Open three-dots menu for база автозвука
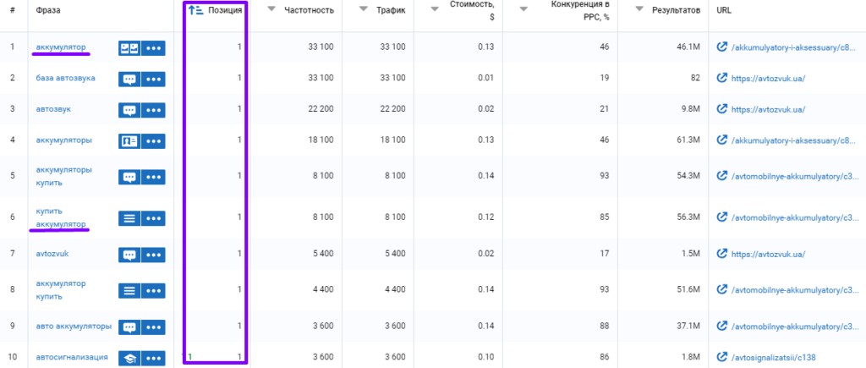The width and height of the screenshot is (866, 368). click(153, 79)
